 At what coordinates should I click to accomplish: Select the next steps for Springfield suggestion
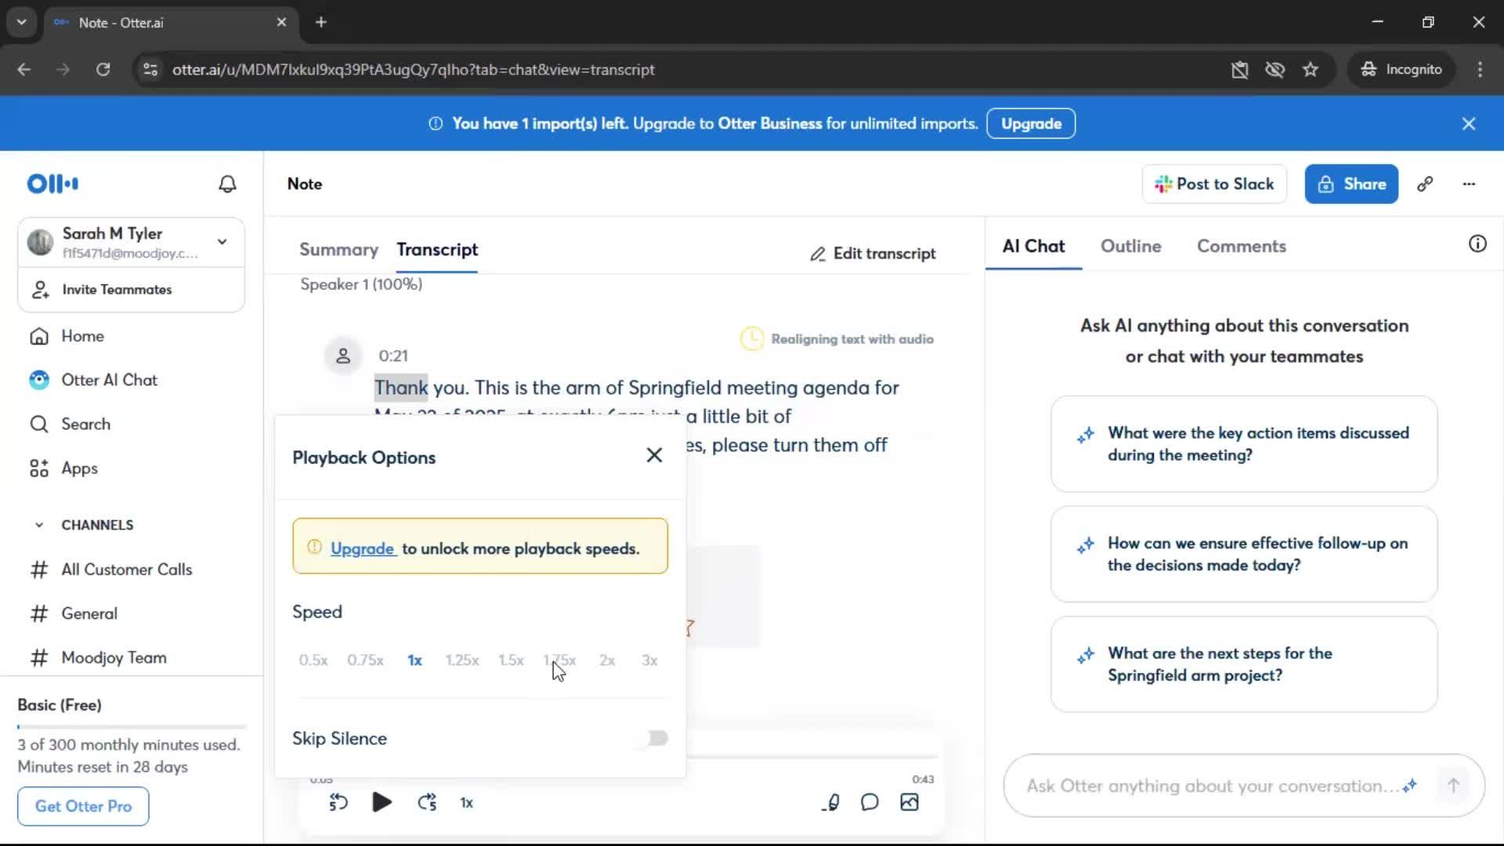click(x=1244, y=664)
